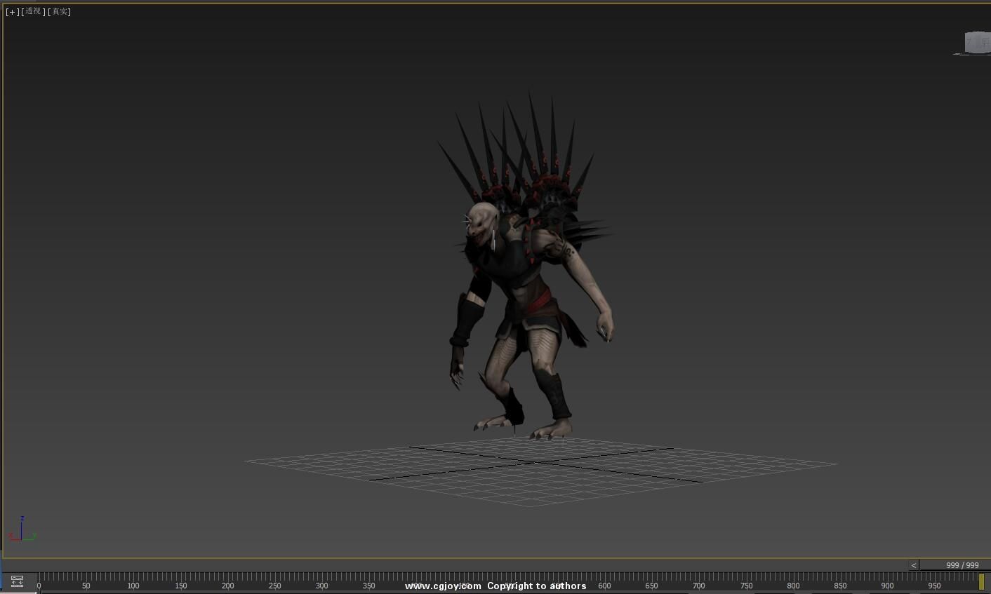Screen dimensions: 991x594
Task: Open the 透视 perspective view label menu
Action: click(33, 11)
